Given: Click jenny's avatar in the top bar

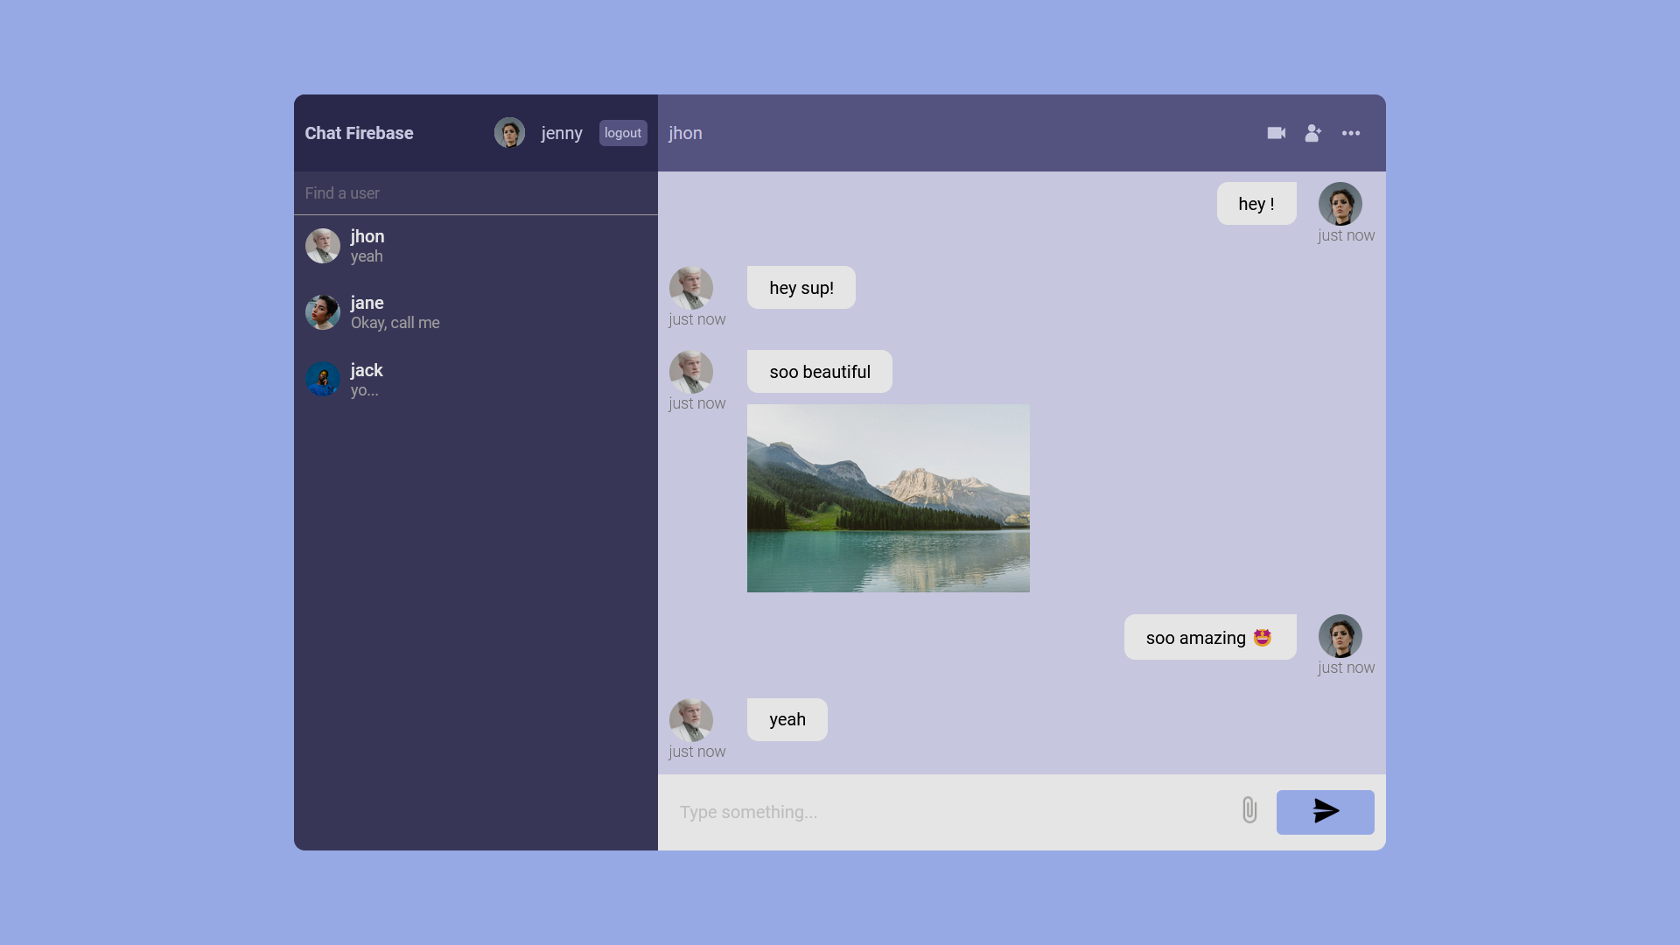Looking at the screenshot, I should (509, 132).
